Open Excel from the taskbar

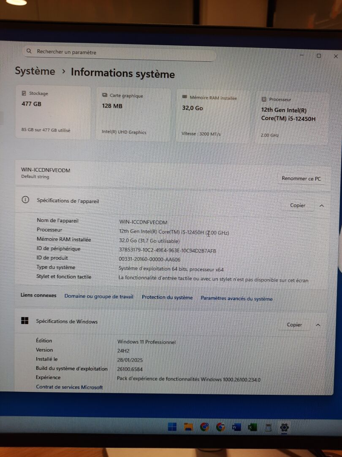(x=252, y=427)
